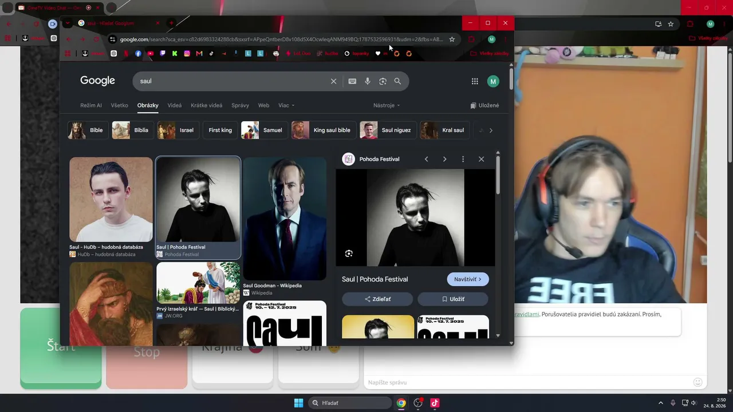This screenshot has height=412, width=733.
Task: Start voice search with the microphone icon
Action: coord(368,81)
